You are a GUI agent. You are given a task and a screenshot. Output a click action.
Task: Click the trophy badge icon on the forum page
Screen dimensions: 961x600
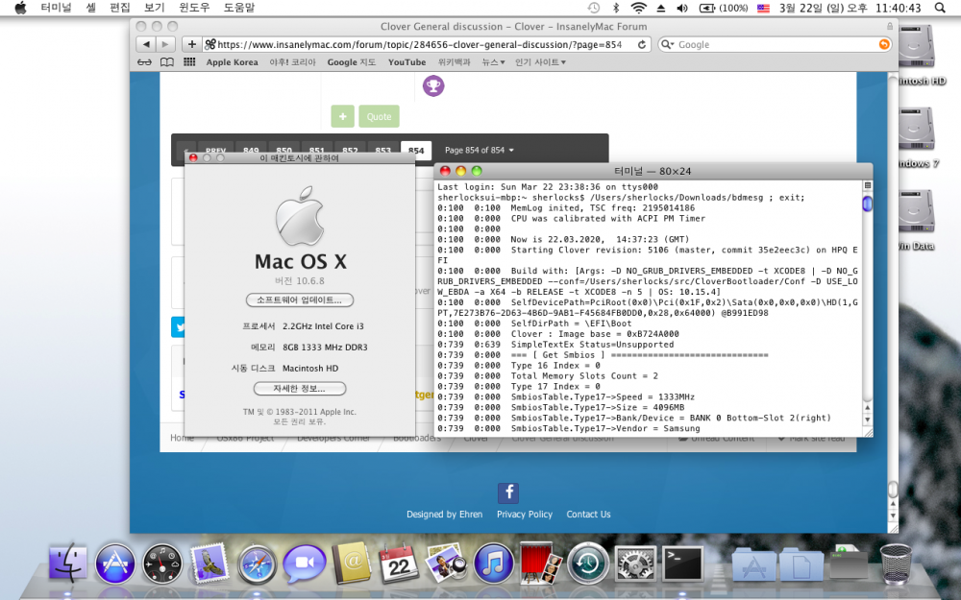click(433, 85)
